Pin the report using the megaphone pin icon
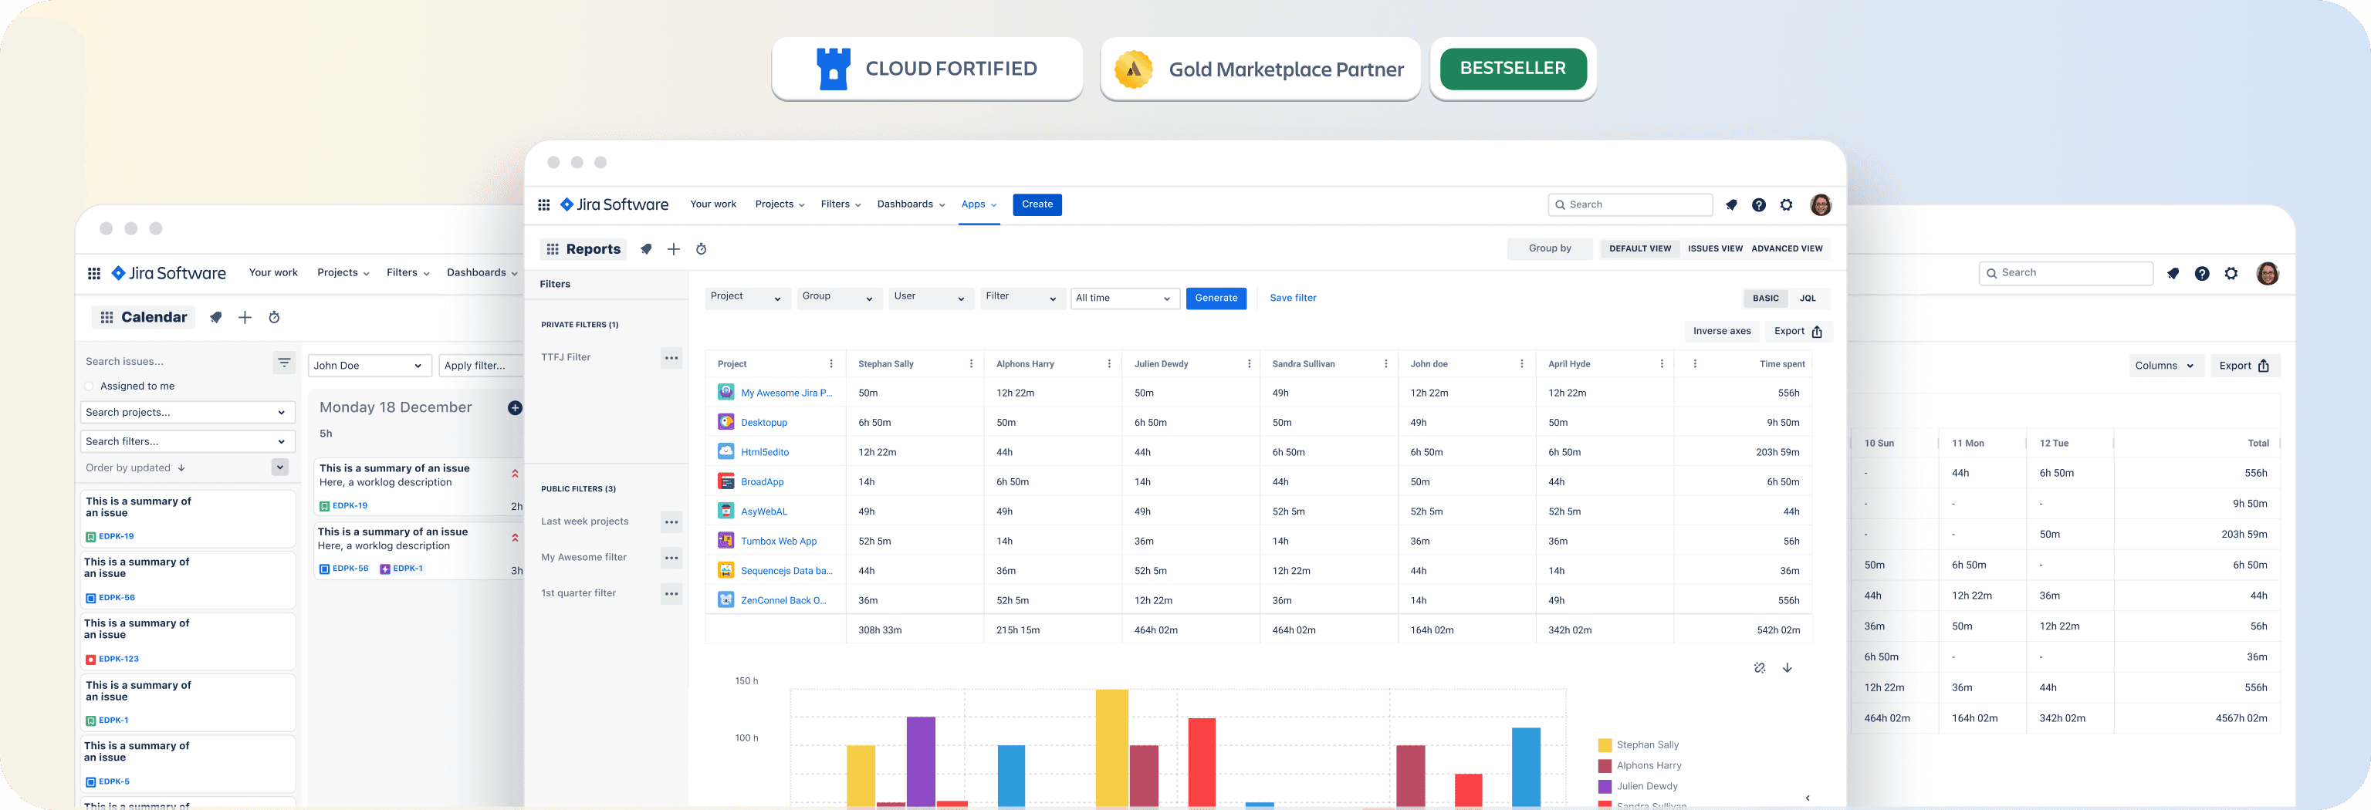Image resolution: width=2371 pixels, height=810 pixels. 646,248
